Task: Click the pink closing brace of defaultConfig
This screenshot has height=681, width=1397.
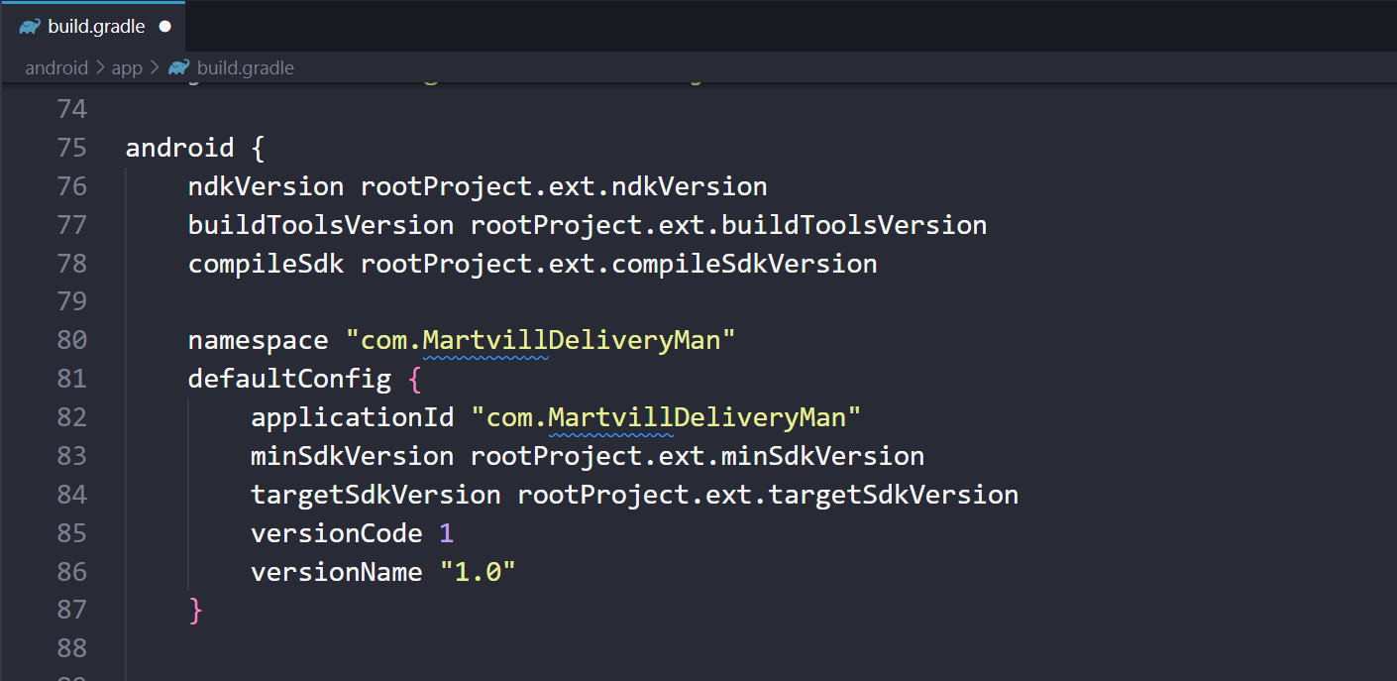Action: coord(195,610)
